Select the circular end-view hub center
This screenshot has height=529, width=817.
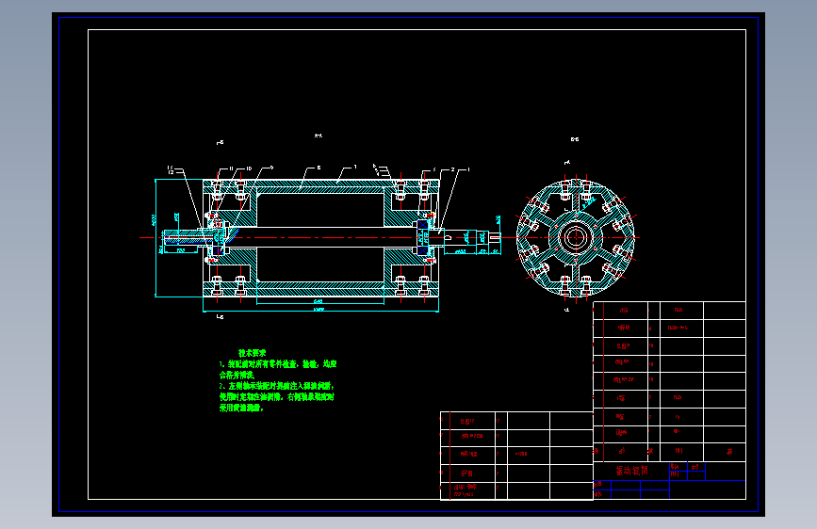(x=575, y=237)
